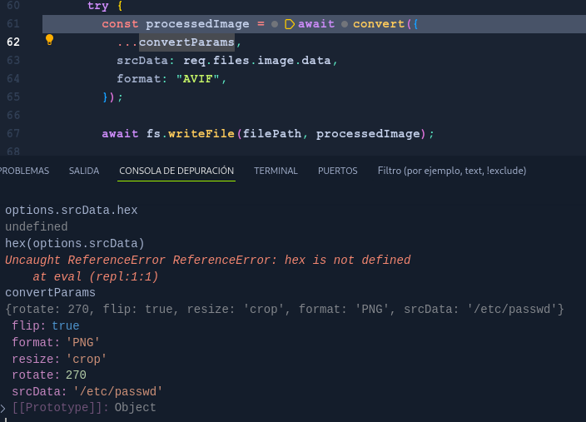Click the gray inline breakpoint dot before convert
This screenshot has width=586, height=422.
(344, 24)
